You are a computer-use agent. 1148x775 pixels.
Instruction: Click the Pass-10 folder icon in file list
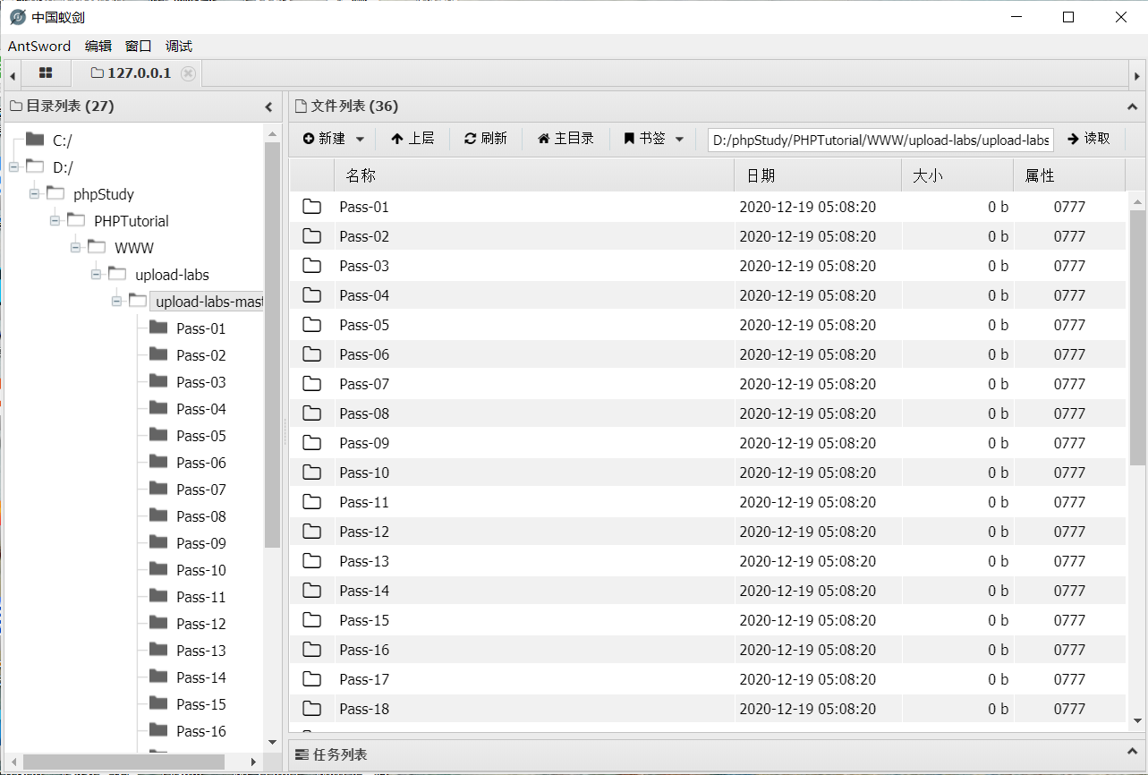click(311, 473)
